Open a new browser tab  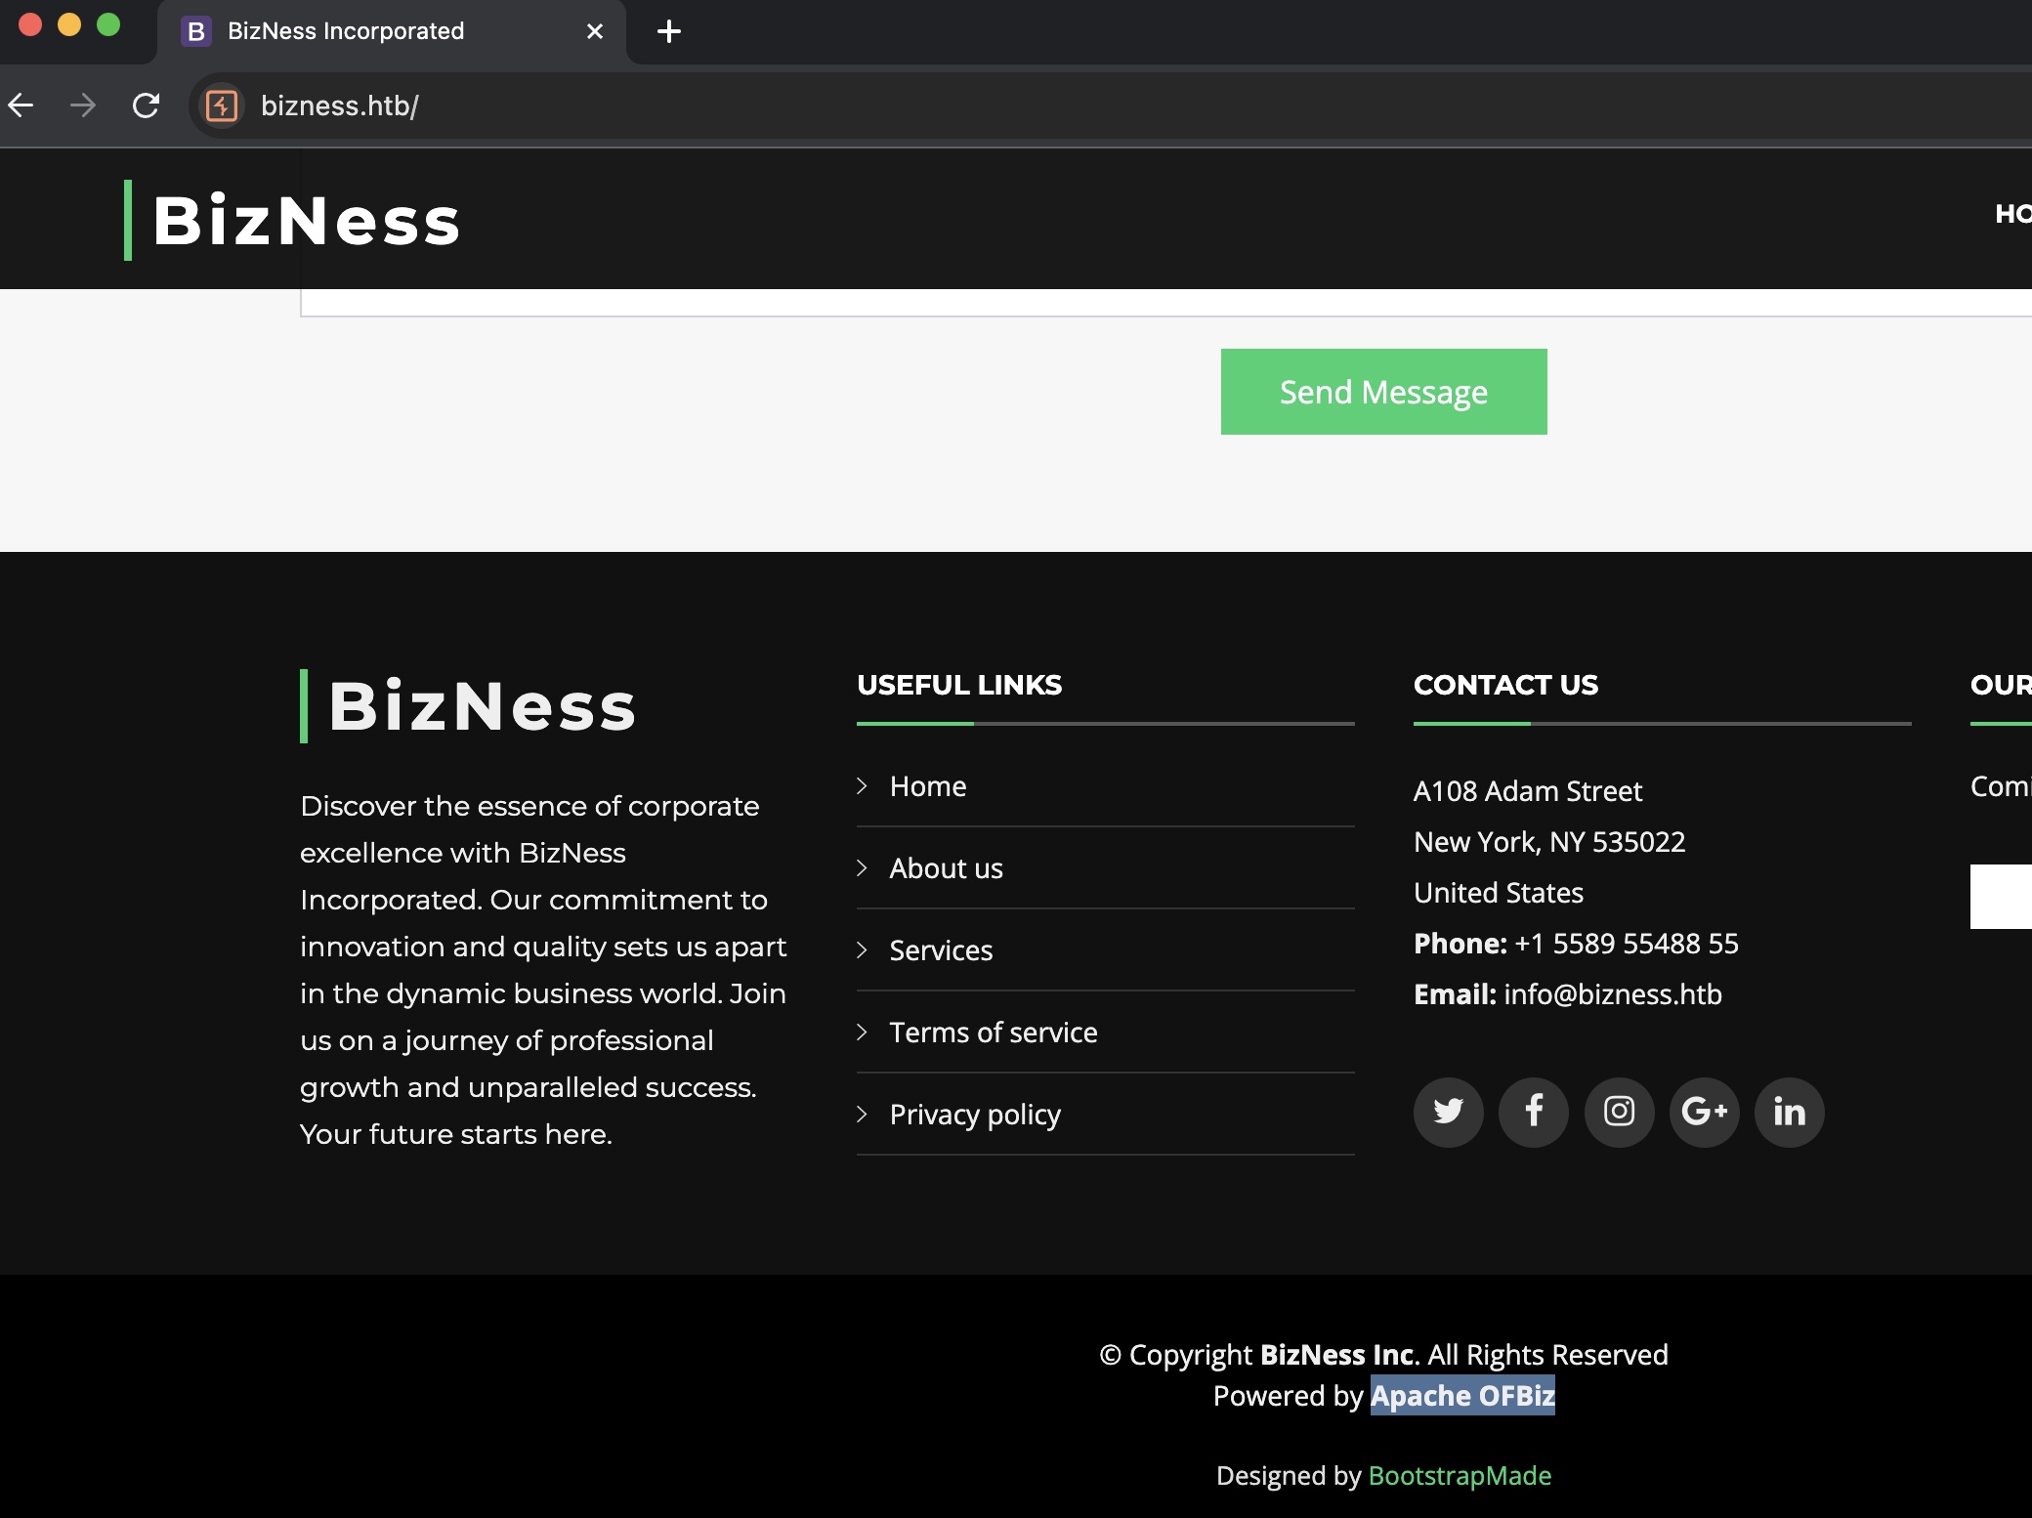tap(669, 31)
